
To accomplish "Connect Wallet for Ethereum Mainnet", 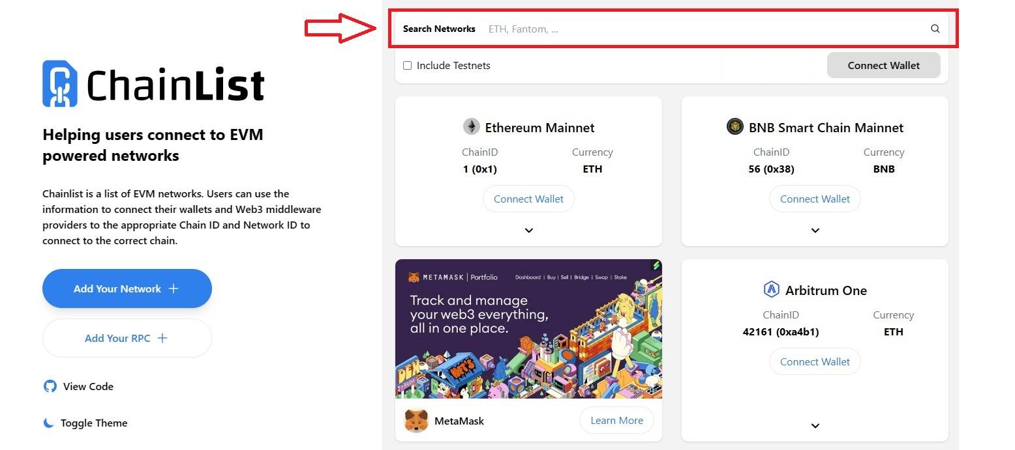I will tap(528, 199).
